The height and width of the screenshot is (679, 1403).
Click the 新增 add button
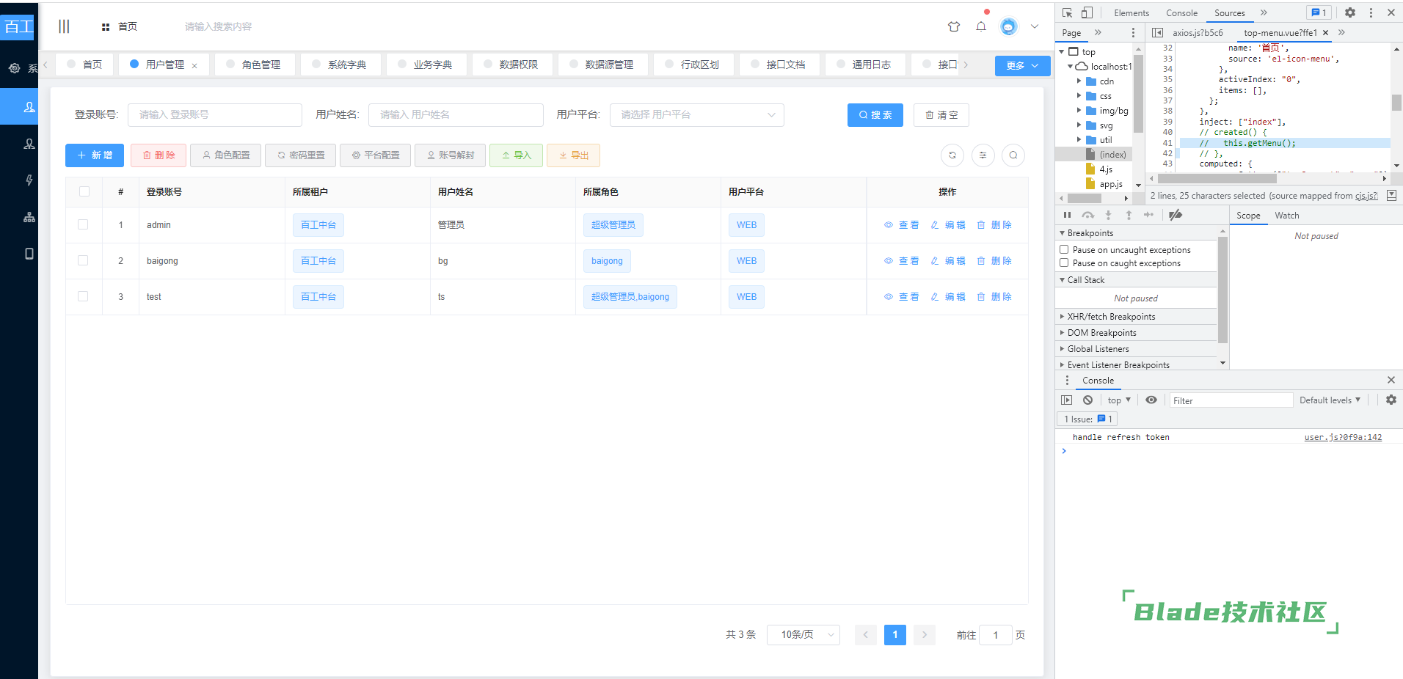[x=95, y=155]
